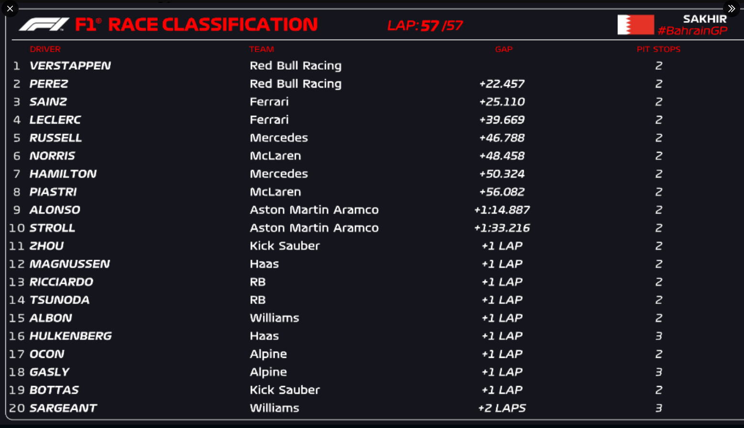Screen dimensions: 744x428
Task: Select HAMILTON in seventh place
Action: (x=63, y=174)
